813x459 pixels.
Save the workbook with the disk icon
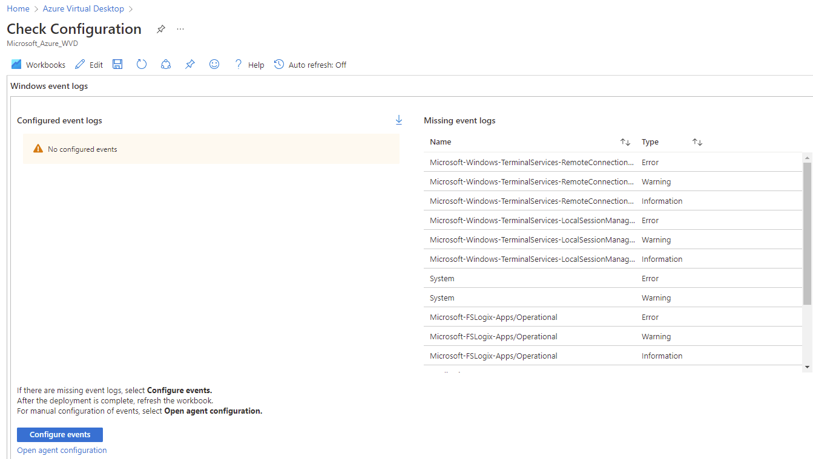pyautogui.click(x=117, y=64)
